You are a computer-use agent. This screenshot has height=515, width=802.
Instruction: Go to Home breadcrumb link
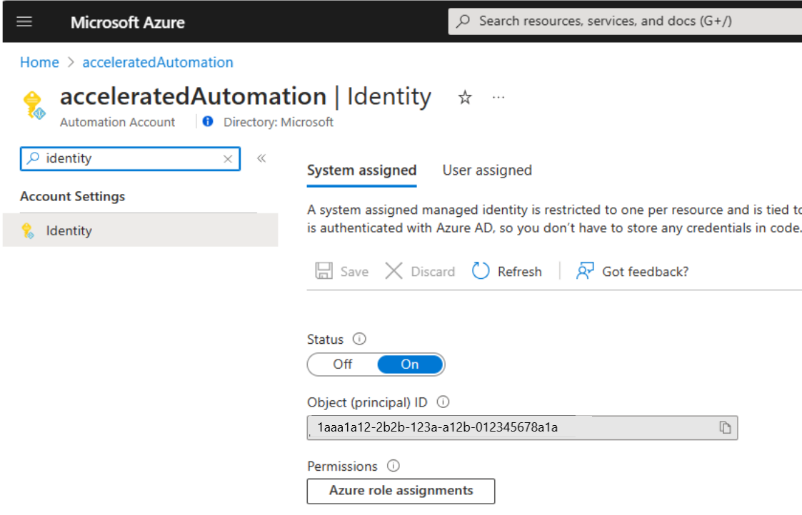coord(39,63)
